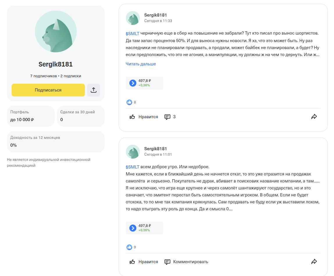Image resolution: width=334 pixels, height=276 pixels.
Task: Click the author avatar on the 11:01 post
Action: coord(133,152)
